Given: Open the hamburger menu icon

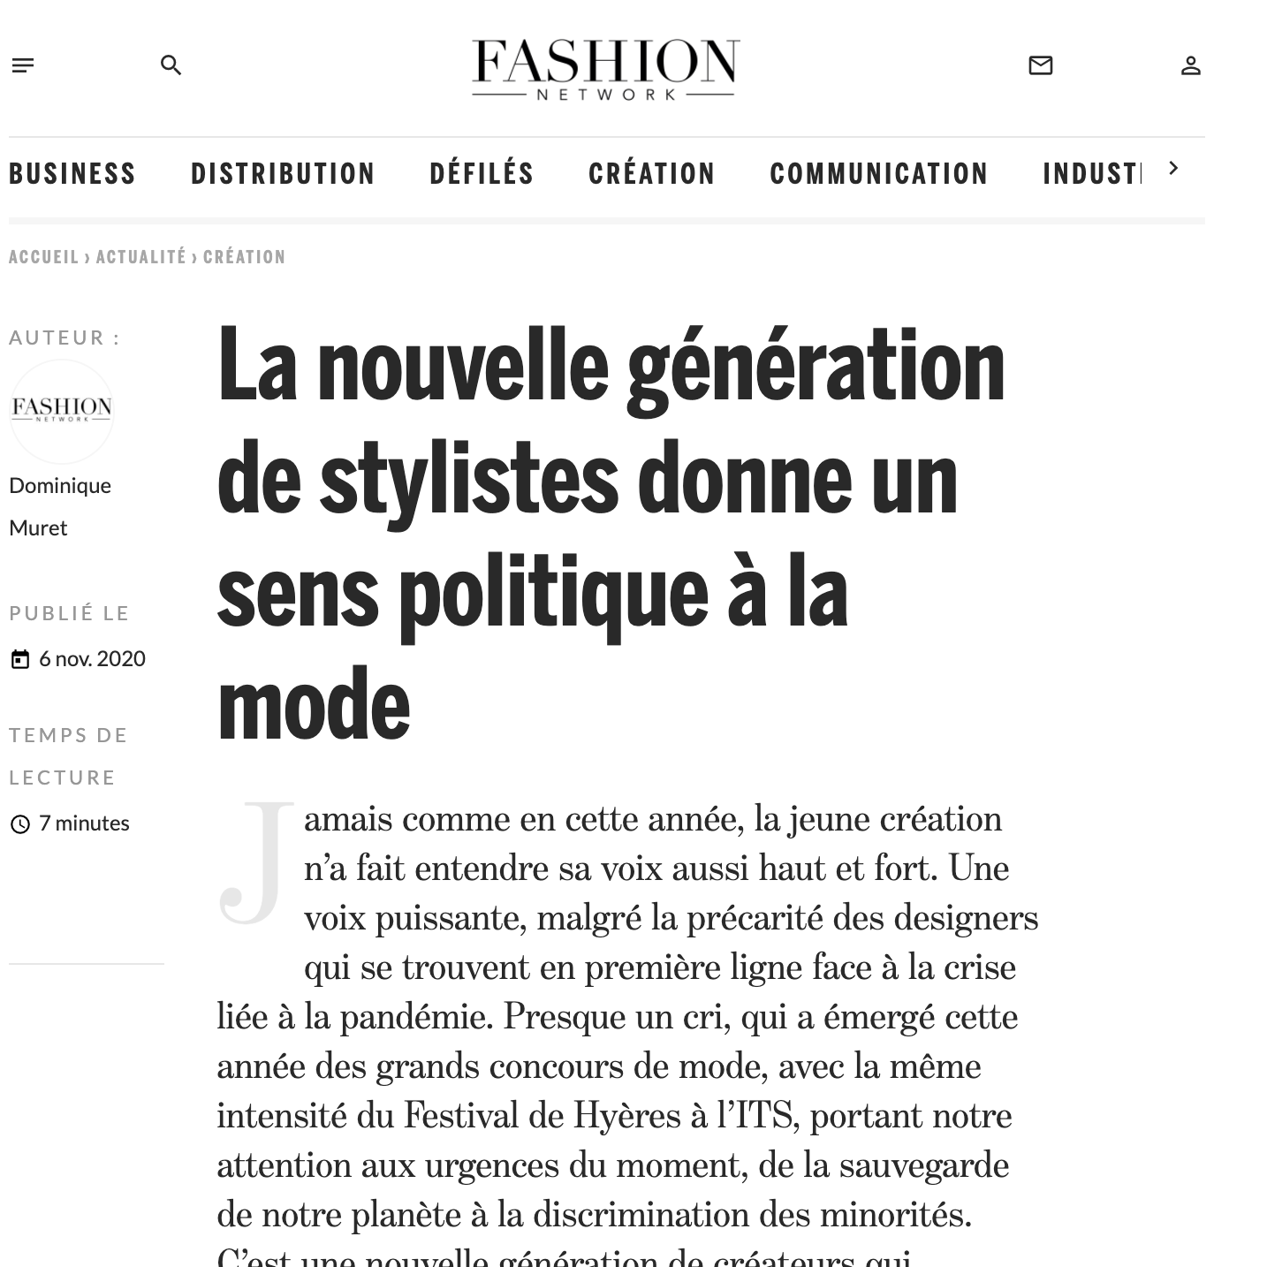Looking at the screenshot, I should (23, 65).
